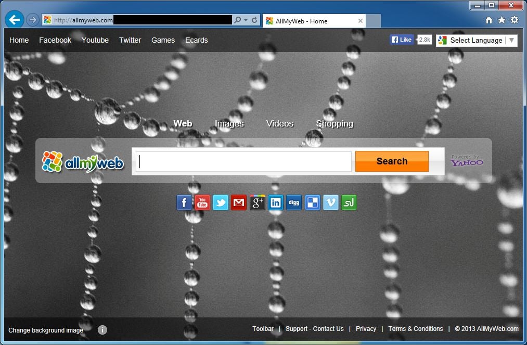Open the Gmail envelope shortcut icon

click(239, 202)
